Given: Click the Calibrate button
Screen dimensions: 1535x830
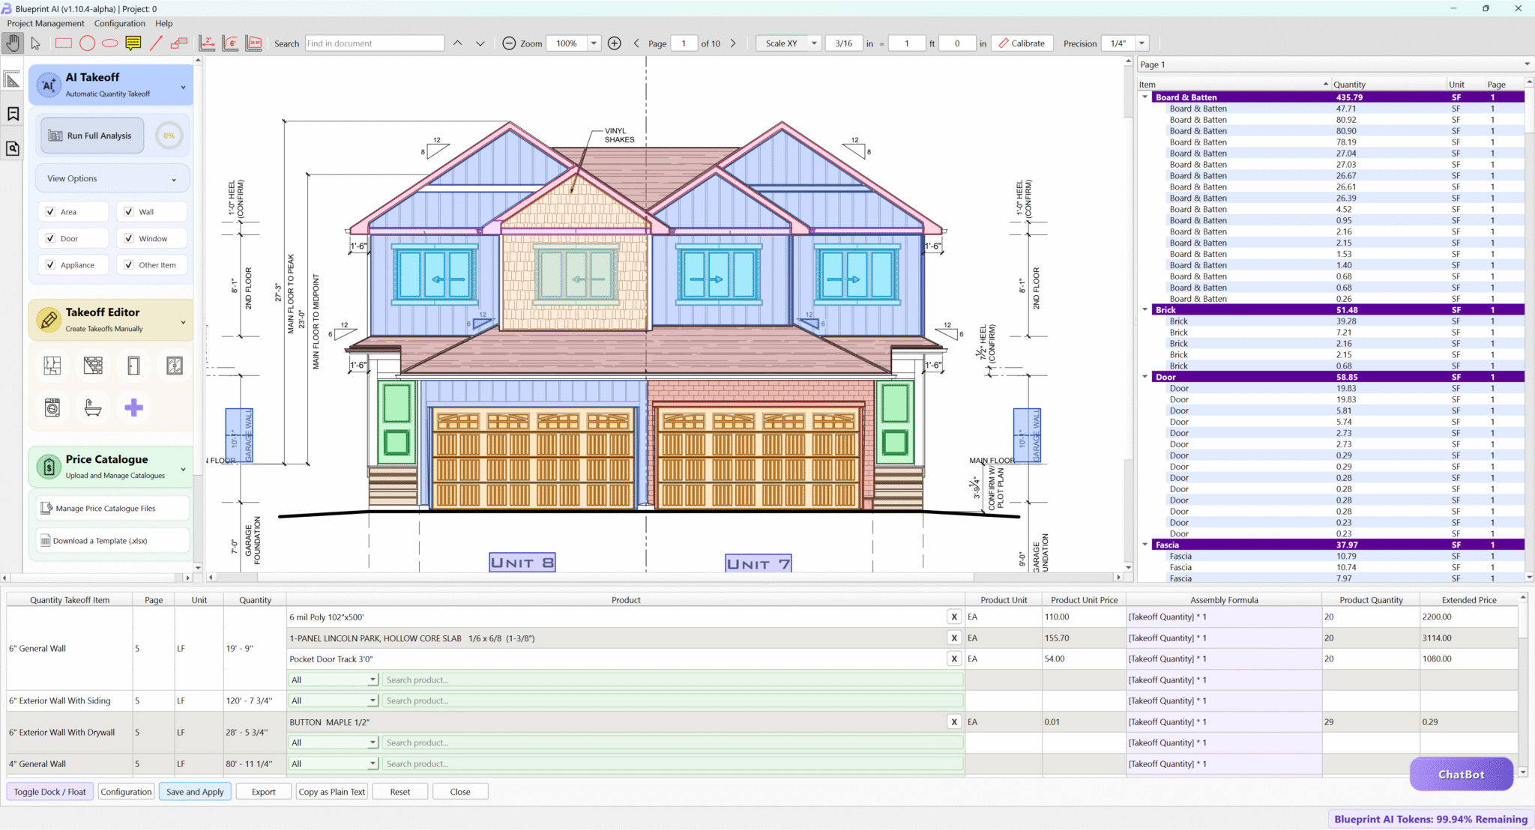Looking at the screenshot, I should [x=1022, y=43].
